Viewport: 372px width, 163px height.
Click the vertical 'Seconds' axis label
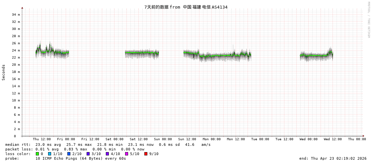pyautogui.click(x=4, y=72)
